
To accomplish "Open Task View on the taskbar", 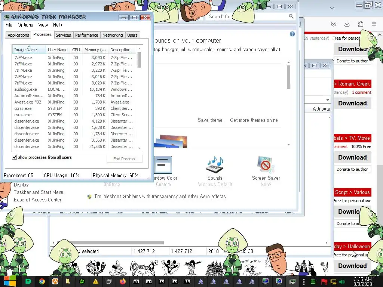I will click(109, 281).
